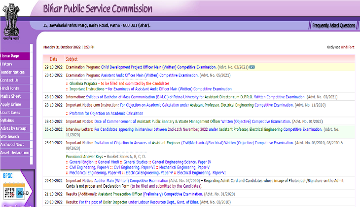This screenshot has width=360, height=207.
Task: Click the Jawaharlal Nehru Marg address text
Action: tap(97, 25)
